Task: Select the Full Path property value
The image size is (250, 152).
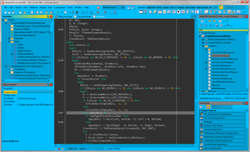Action: pos(35,105)
